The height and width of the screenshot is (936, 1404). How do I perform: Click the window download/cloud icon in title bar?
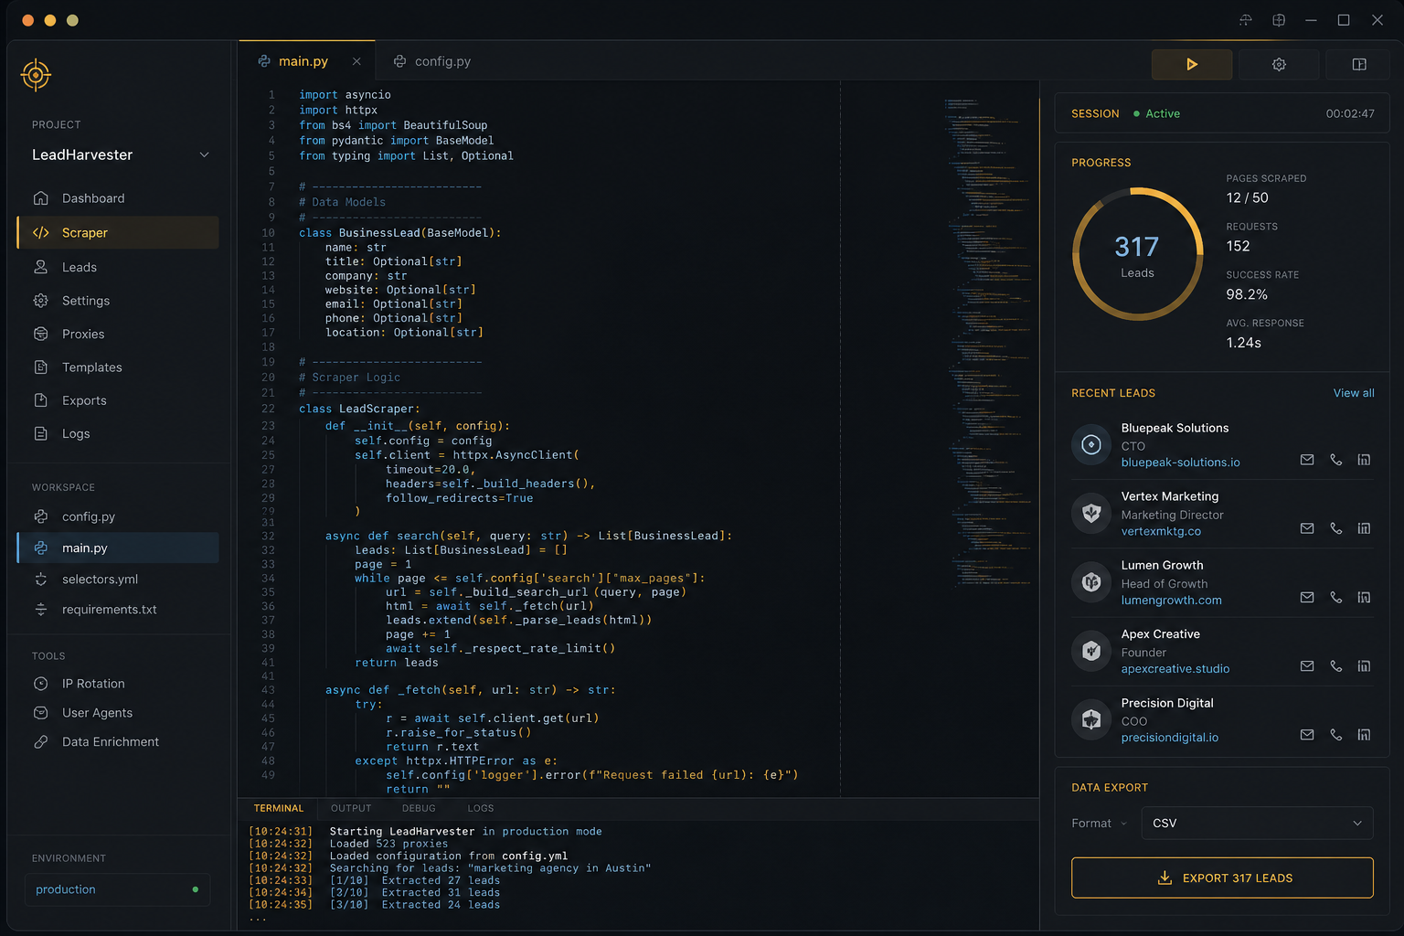(x=1245, y=20)
